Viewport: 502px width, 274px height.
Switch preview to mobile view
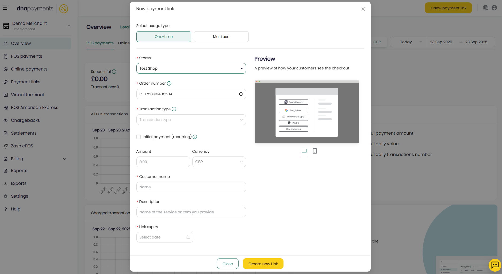pos(315,151)
